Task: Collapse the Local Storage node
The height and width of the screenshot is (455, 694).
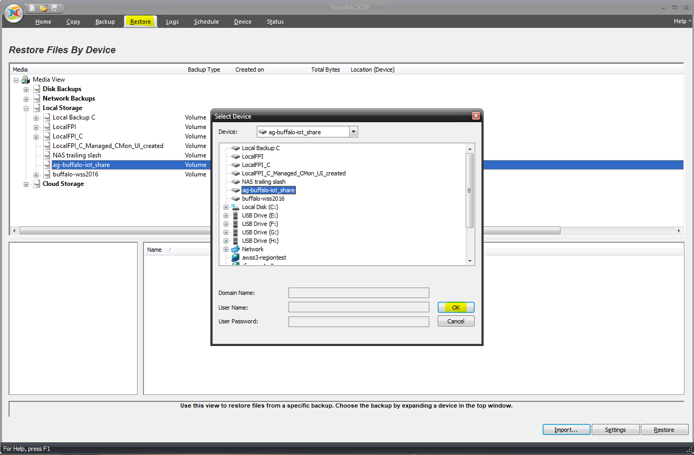Action: coord(26,108)
